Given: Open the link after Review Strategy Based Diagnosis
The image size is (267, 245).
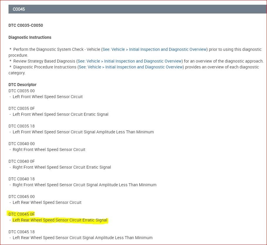Looking at the screenshot, I should 130,61.
